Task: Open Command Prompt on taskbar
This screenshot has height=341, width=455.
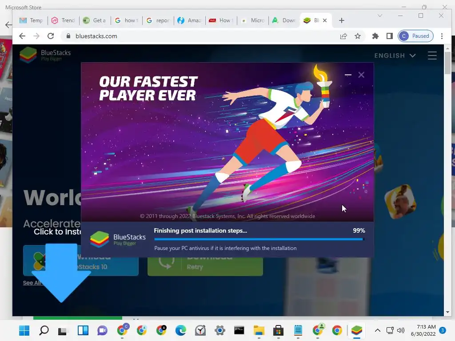Action: click(239, 330)
